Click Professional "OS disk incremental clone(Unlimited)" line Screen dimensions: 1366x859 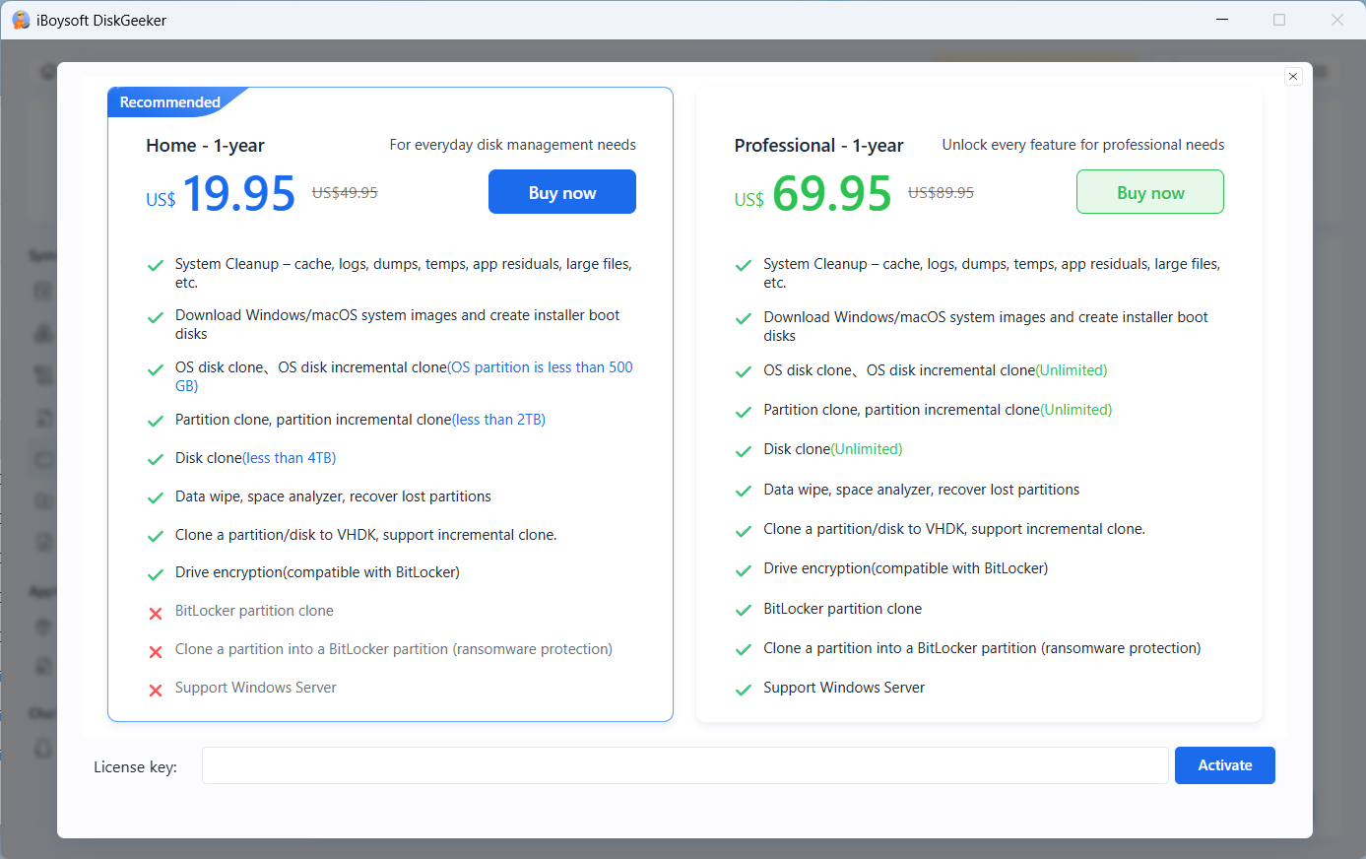pyautogui.click(x=936, y=370)
